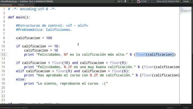The width and height of the screenshot is (193, 109).
Task: Click the "Lo siento, reprobaste el curso" string
Action: tap(72, 84)
